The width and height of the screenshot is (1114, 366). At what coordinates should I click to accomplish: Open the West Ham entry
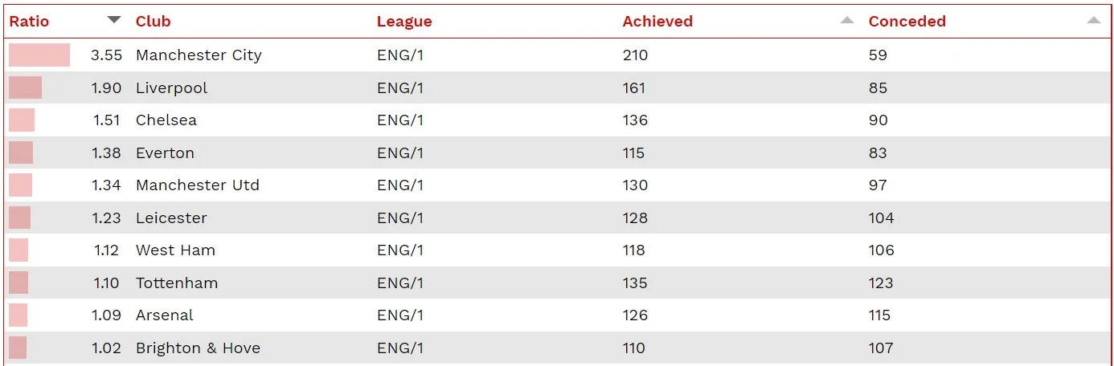[x=175, y=250]
